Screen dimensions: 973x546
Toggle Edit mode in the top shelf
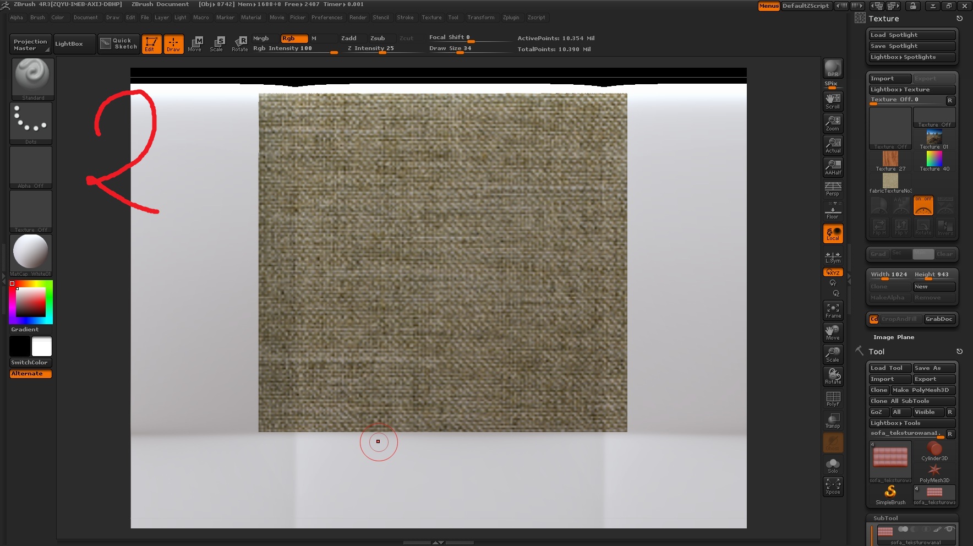pos(151,44)
